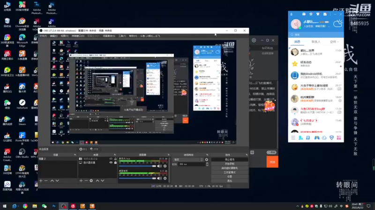The image size is (375, 210).
Task: Add a new source in OBS
Action: [x=81, y=181]
